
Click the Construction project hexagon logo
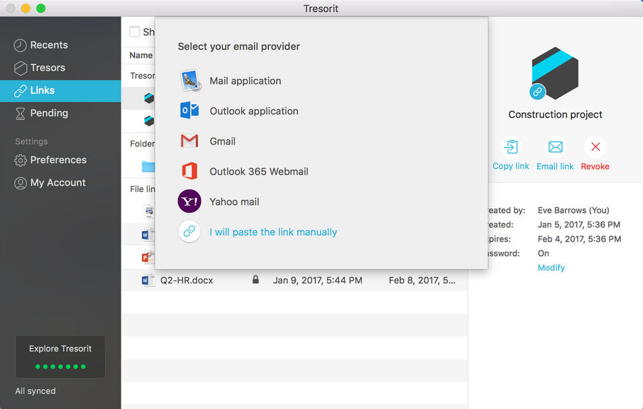(x=555, y=73)
